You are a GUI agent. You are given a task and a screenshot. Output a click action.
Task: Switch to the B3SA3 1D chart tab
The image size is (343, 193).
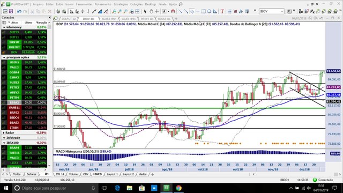[164, 19]
